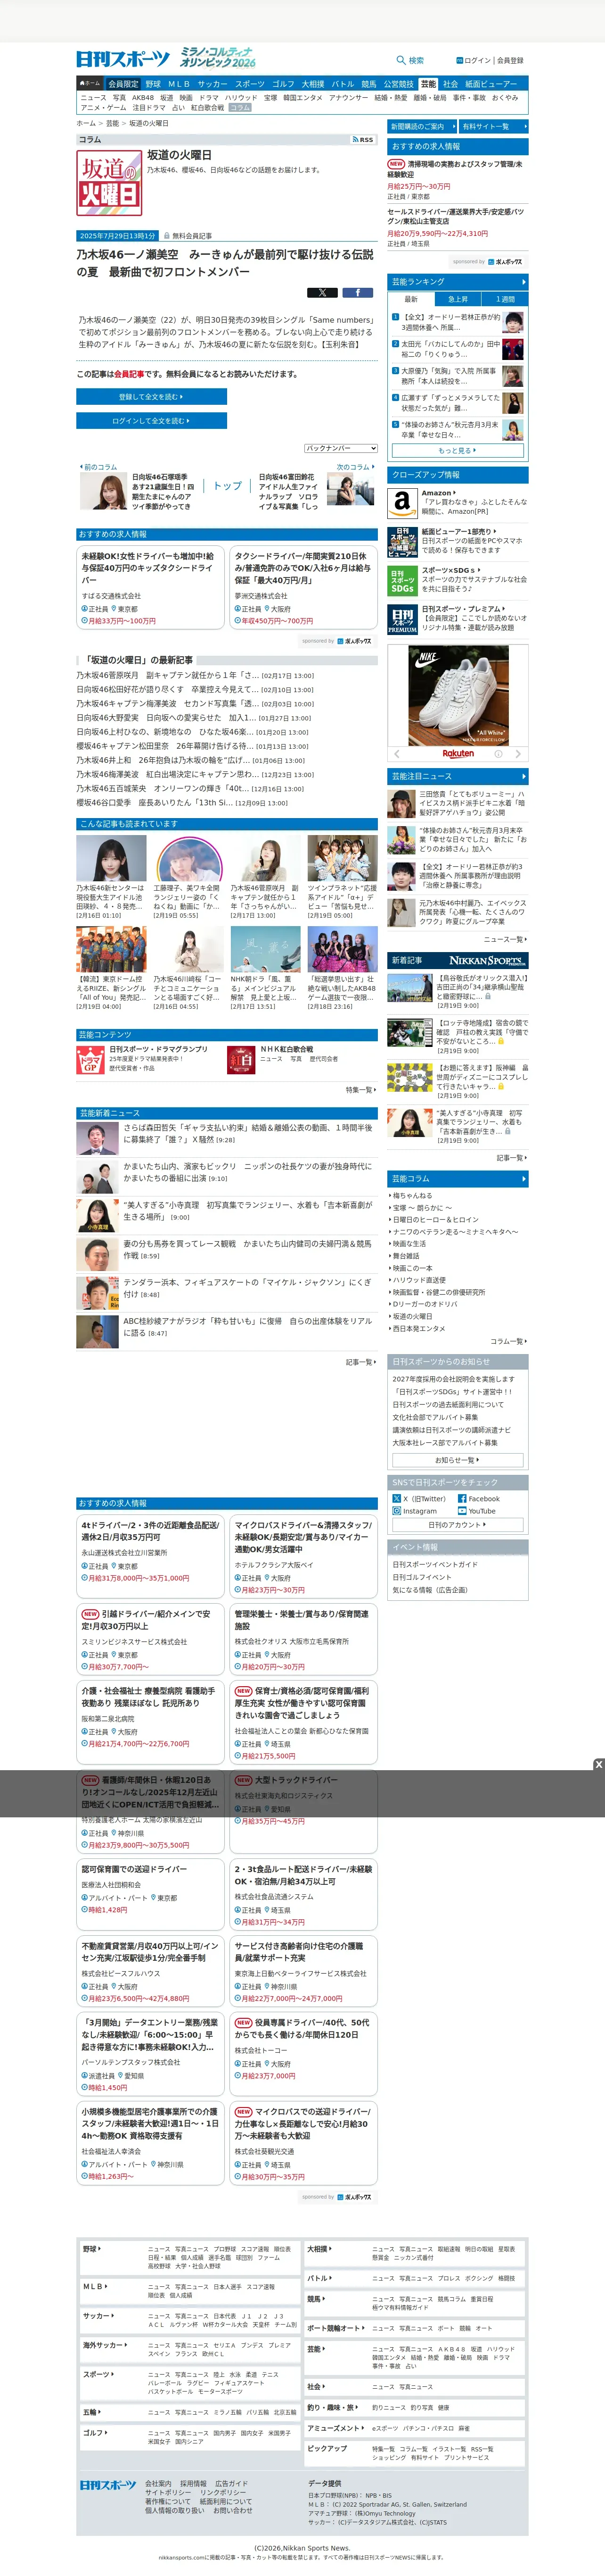Open the YouTube social link
This screenshot has height=2576, width=605.
(476, 1511)
